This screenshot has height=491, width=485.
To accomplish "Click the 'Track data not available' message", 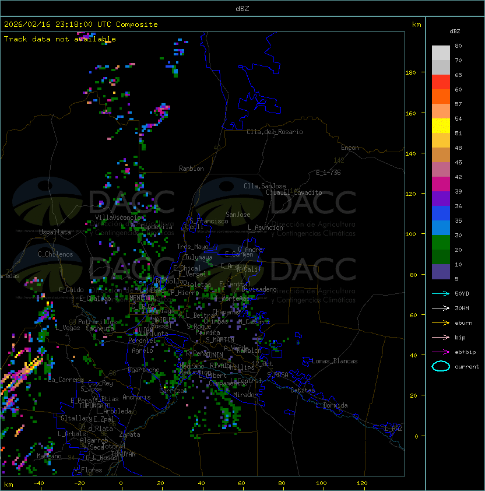I will (60, 39).
